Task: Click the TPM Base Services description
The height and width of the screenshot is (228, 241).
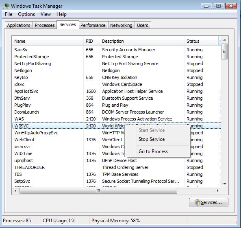Action: pos(120,174)
